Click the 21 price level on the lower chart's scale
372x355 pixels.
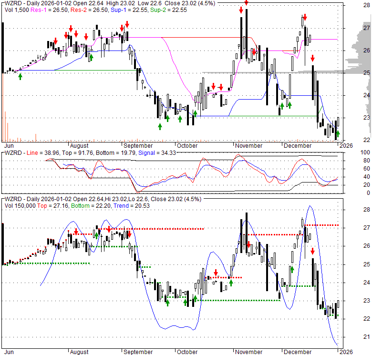click(367, 337)
